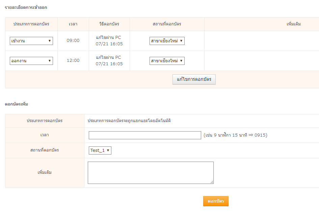Click the ประเภทการตอกบัตรจะถูกแยกแยะโดยอัตโนมัติ note
This screenshot has width=319, height=212.
pos(129,121)
